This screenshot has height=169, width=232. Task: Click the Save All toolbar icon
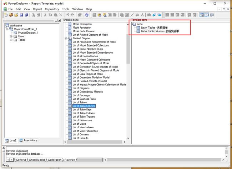pos(27,15)
